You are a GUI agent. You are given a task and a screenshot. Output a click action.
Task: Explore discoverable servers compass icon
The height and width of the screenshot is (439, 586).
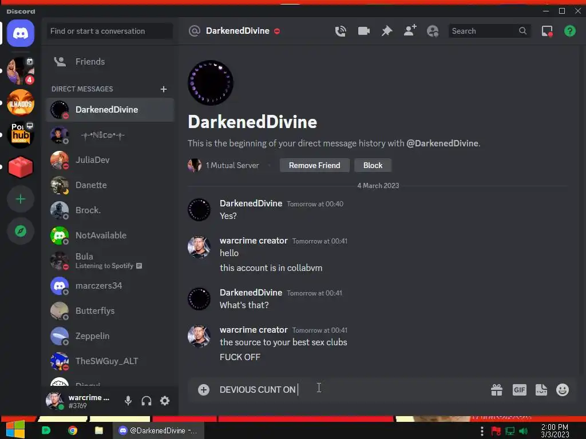21,231
